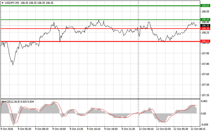Screen dimensions: 211x132
Task: Click the MACD values 0.025 0.034
Action: [27, 102]
